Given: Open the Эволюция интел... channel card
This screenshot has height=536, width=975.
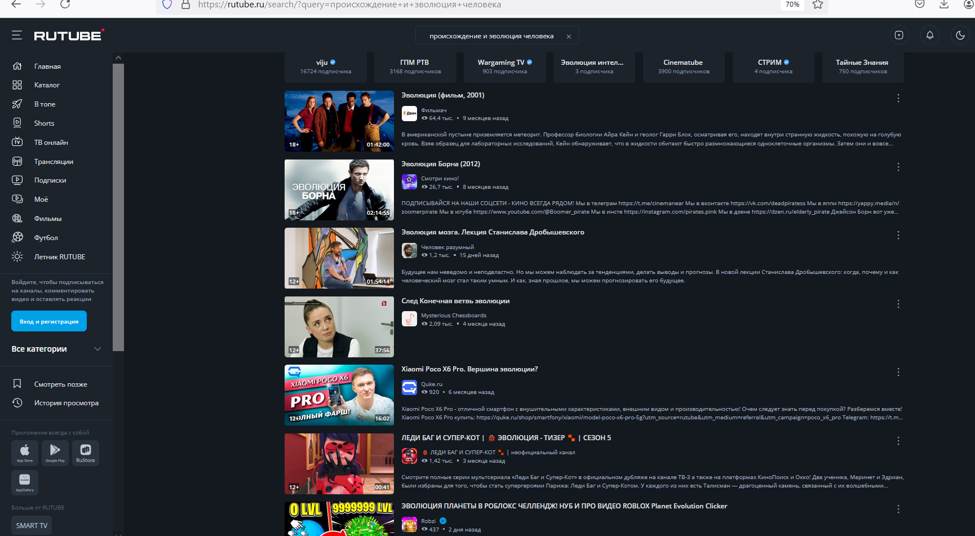Looking at the screenshot, I should 594,67.
